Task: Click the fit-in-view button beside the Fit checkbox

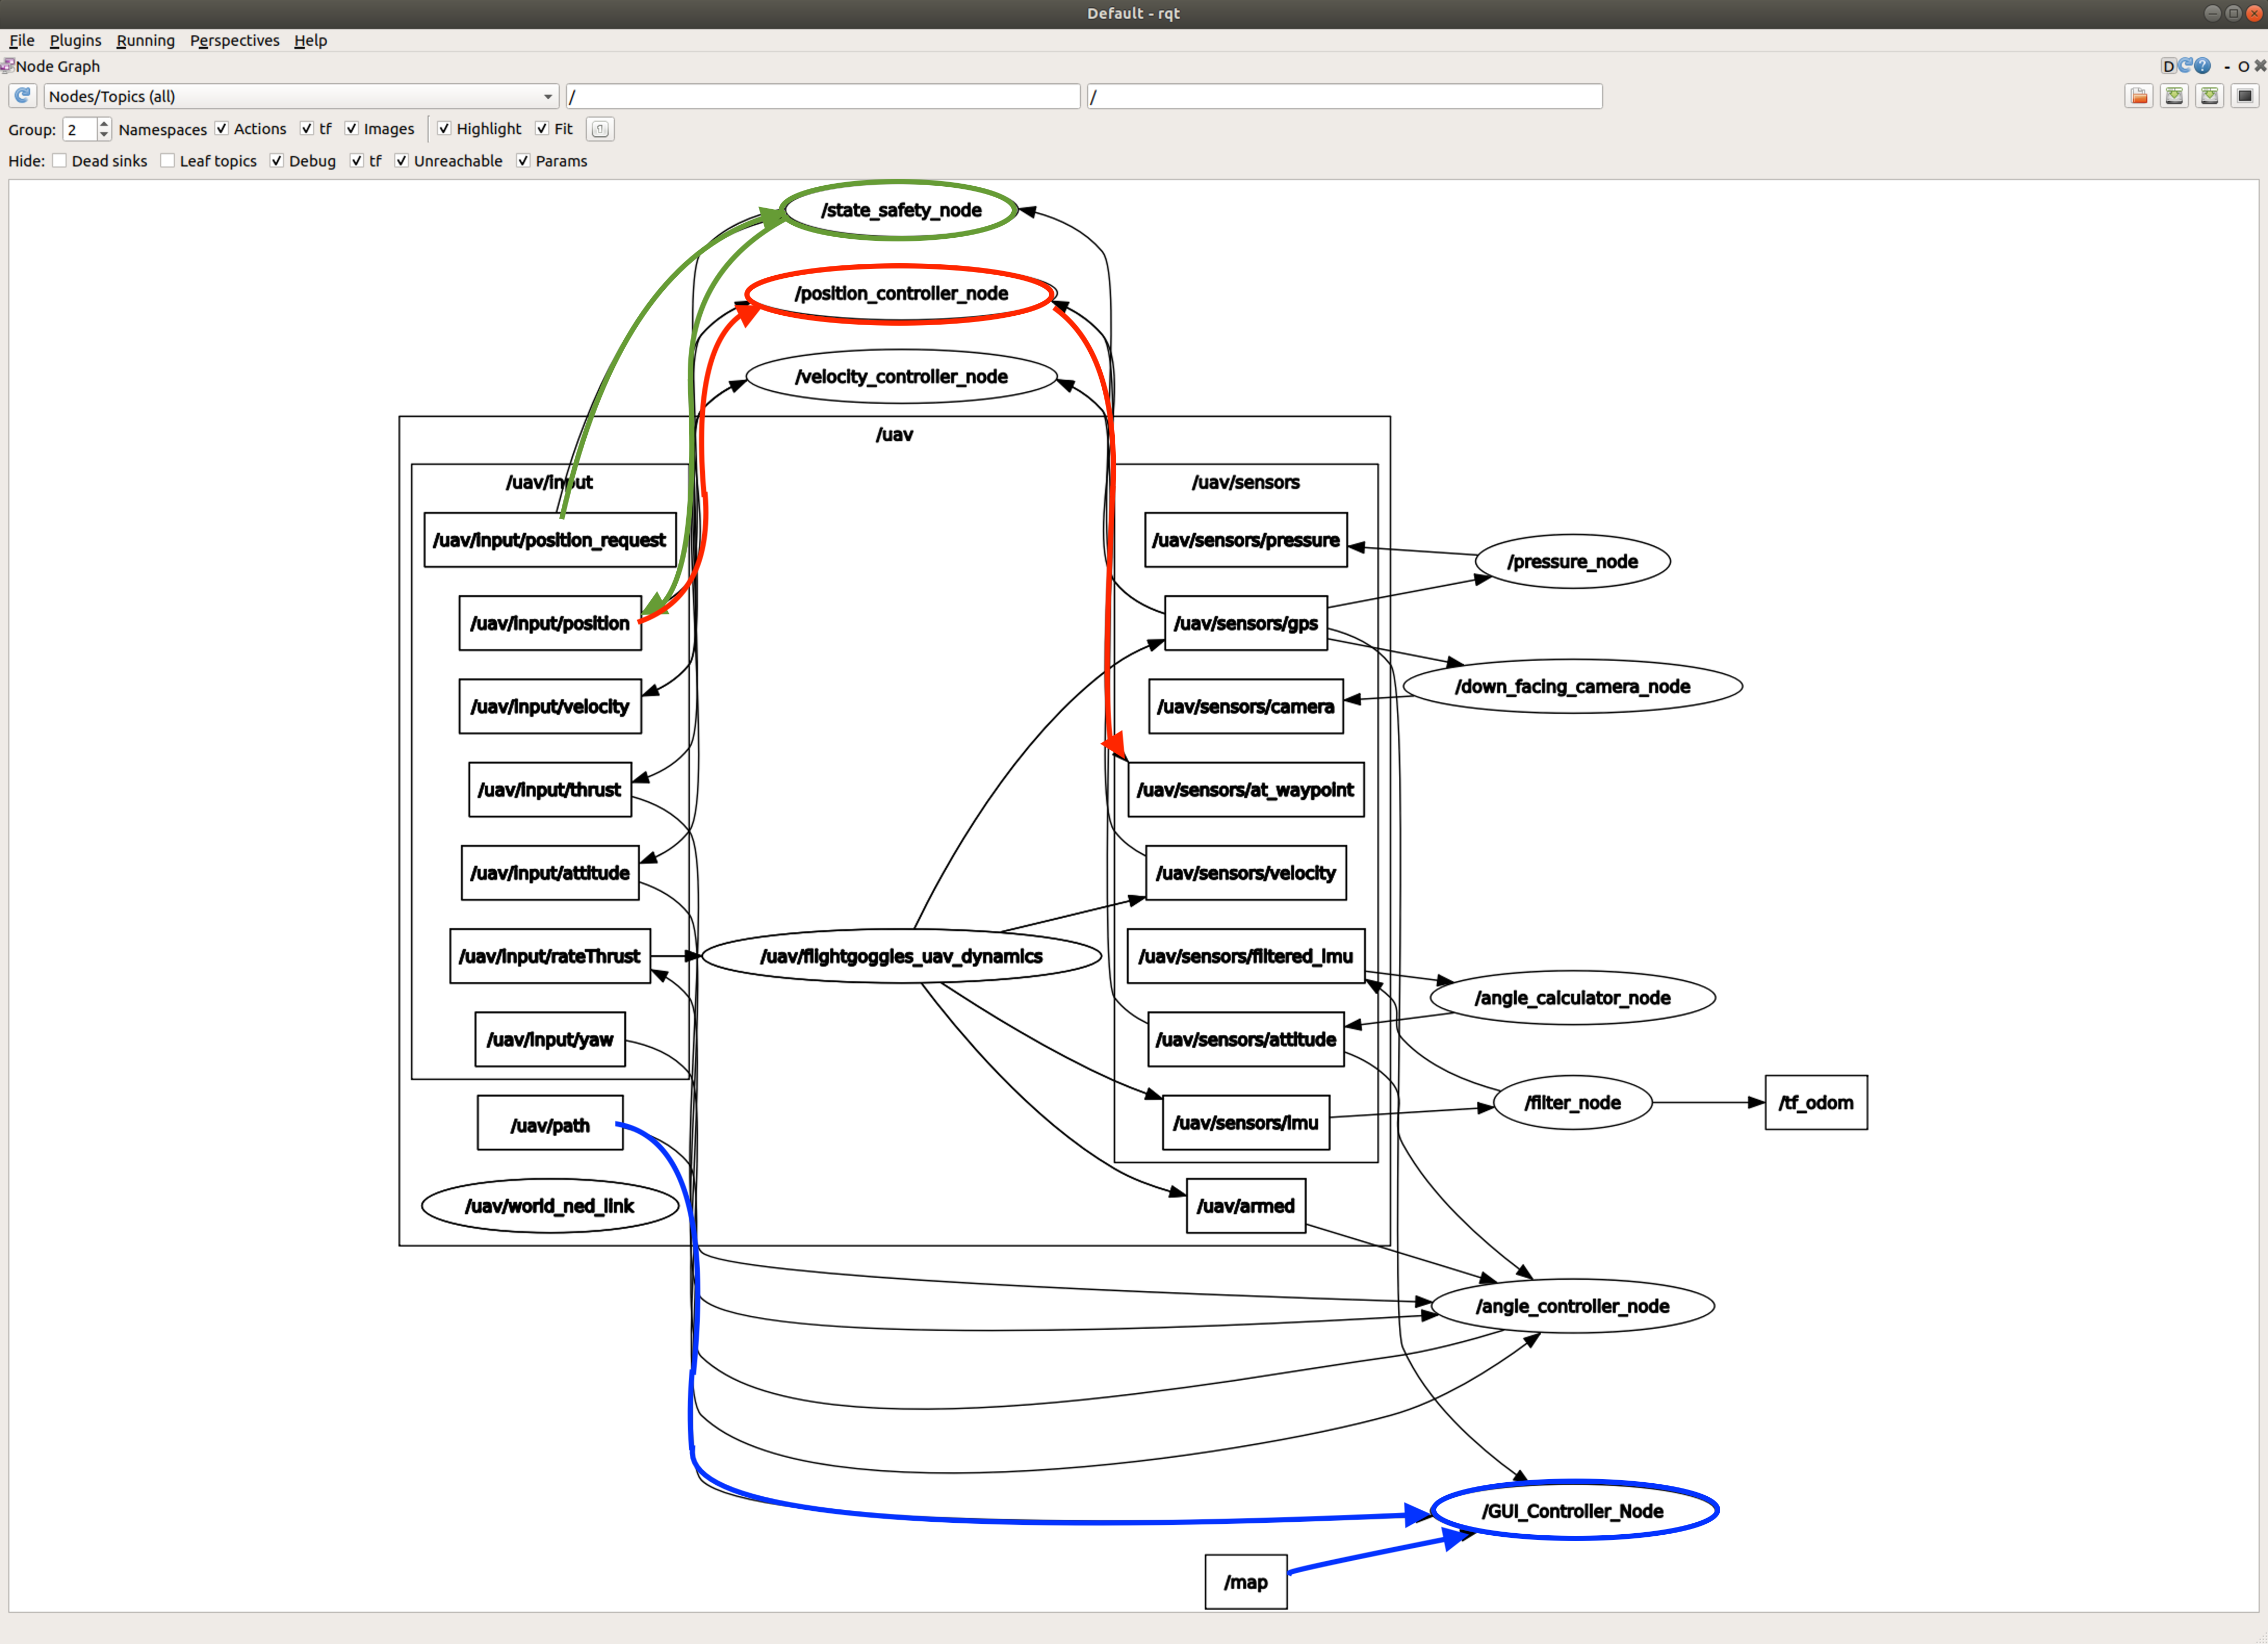Action: [600, 129]
